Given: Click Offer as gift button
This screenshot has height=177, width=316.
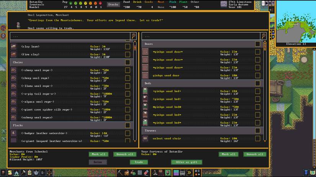Looking at the screenshot, I should click(187, 162).
